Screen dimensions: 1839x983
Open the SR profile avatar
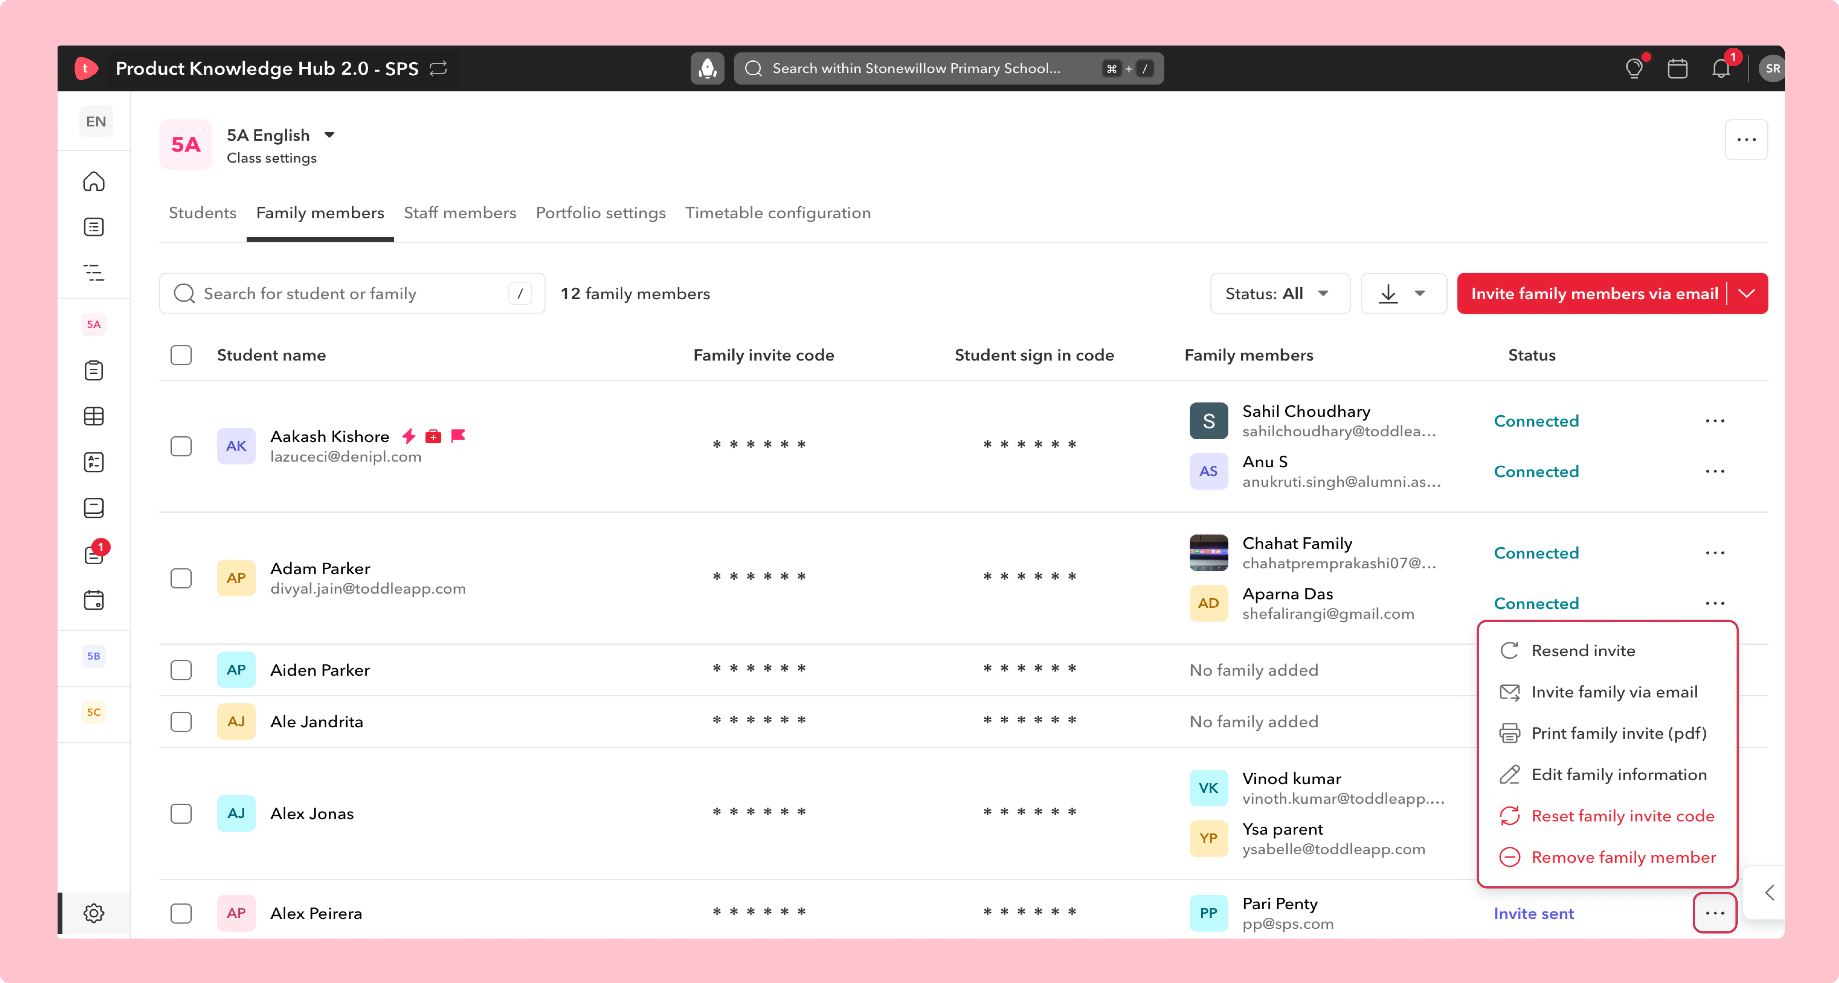pos(1771,69)
